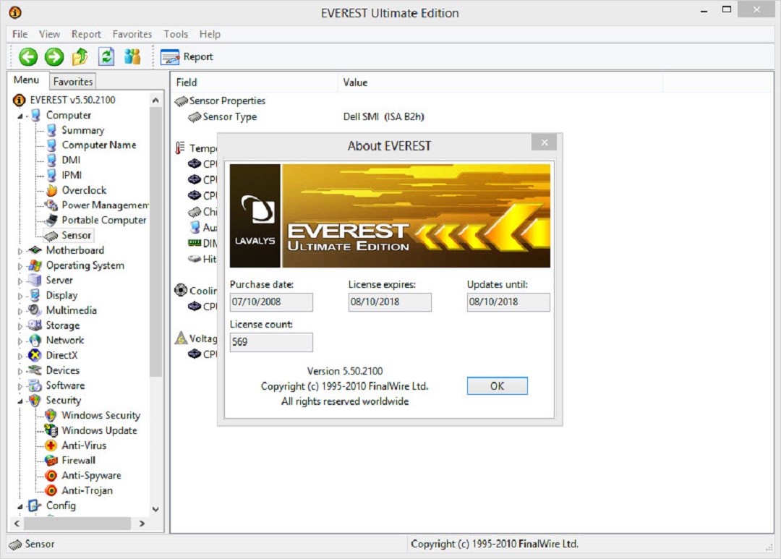The image size is (781, 559).
Task: Refresh using the toolbar refresh icon
Action: pyautogui.click(x=106, y=57)
